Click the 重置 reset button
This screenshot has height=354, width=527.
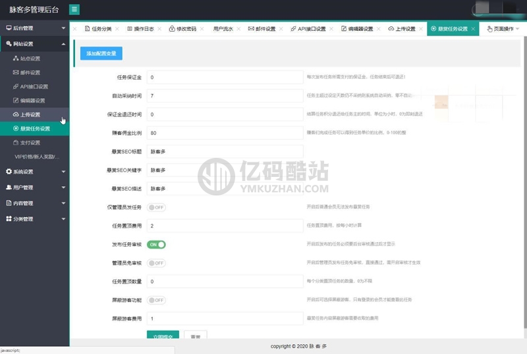pyautogui.click(x=195, y=334)
